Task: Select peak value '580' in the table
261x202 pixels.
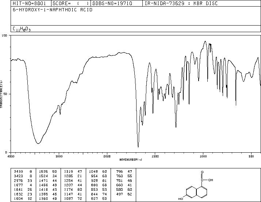Action: [x=119, y=190]
